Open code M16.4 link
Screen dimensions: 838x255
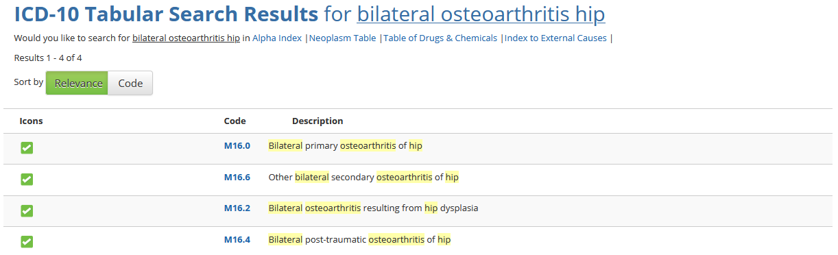(237, 239)
